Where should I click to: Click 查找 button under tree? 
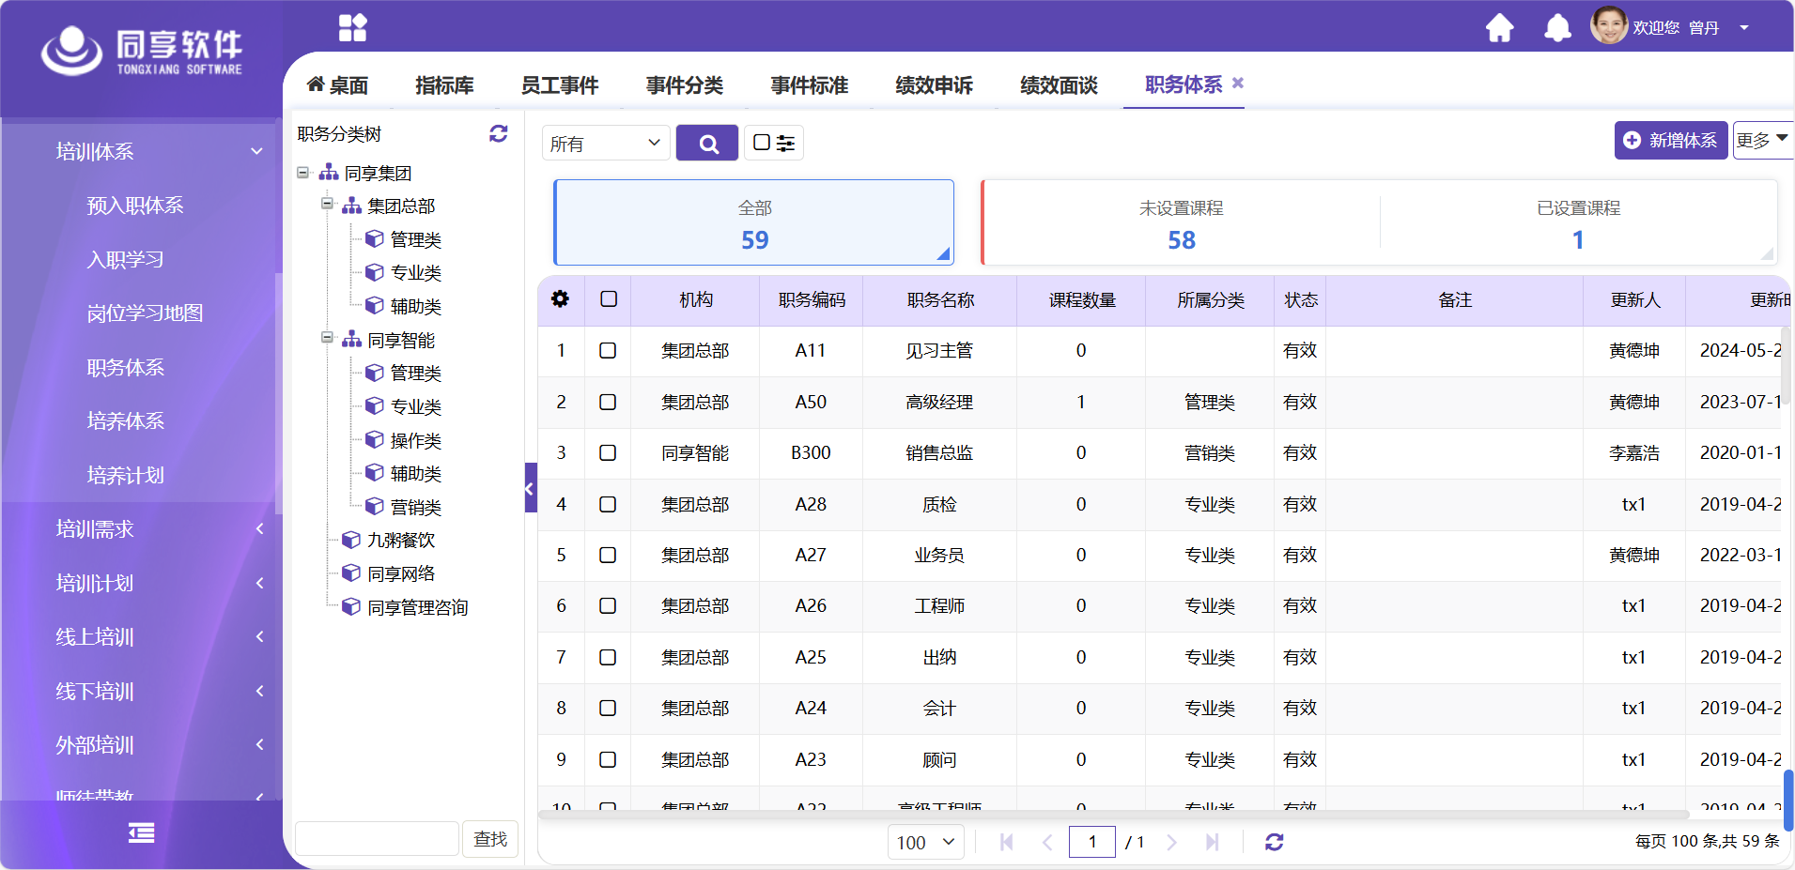coord(490,839)
